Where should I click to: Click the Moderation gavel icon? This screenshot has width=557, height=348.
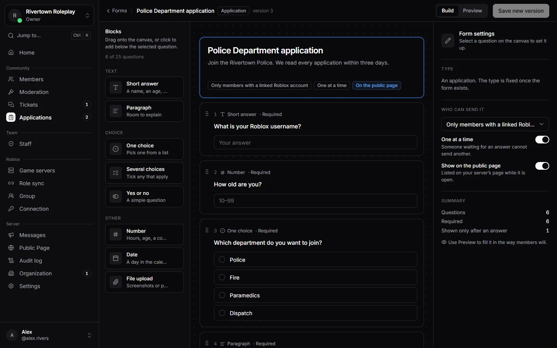pos(11,92)
